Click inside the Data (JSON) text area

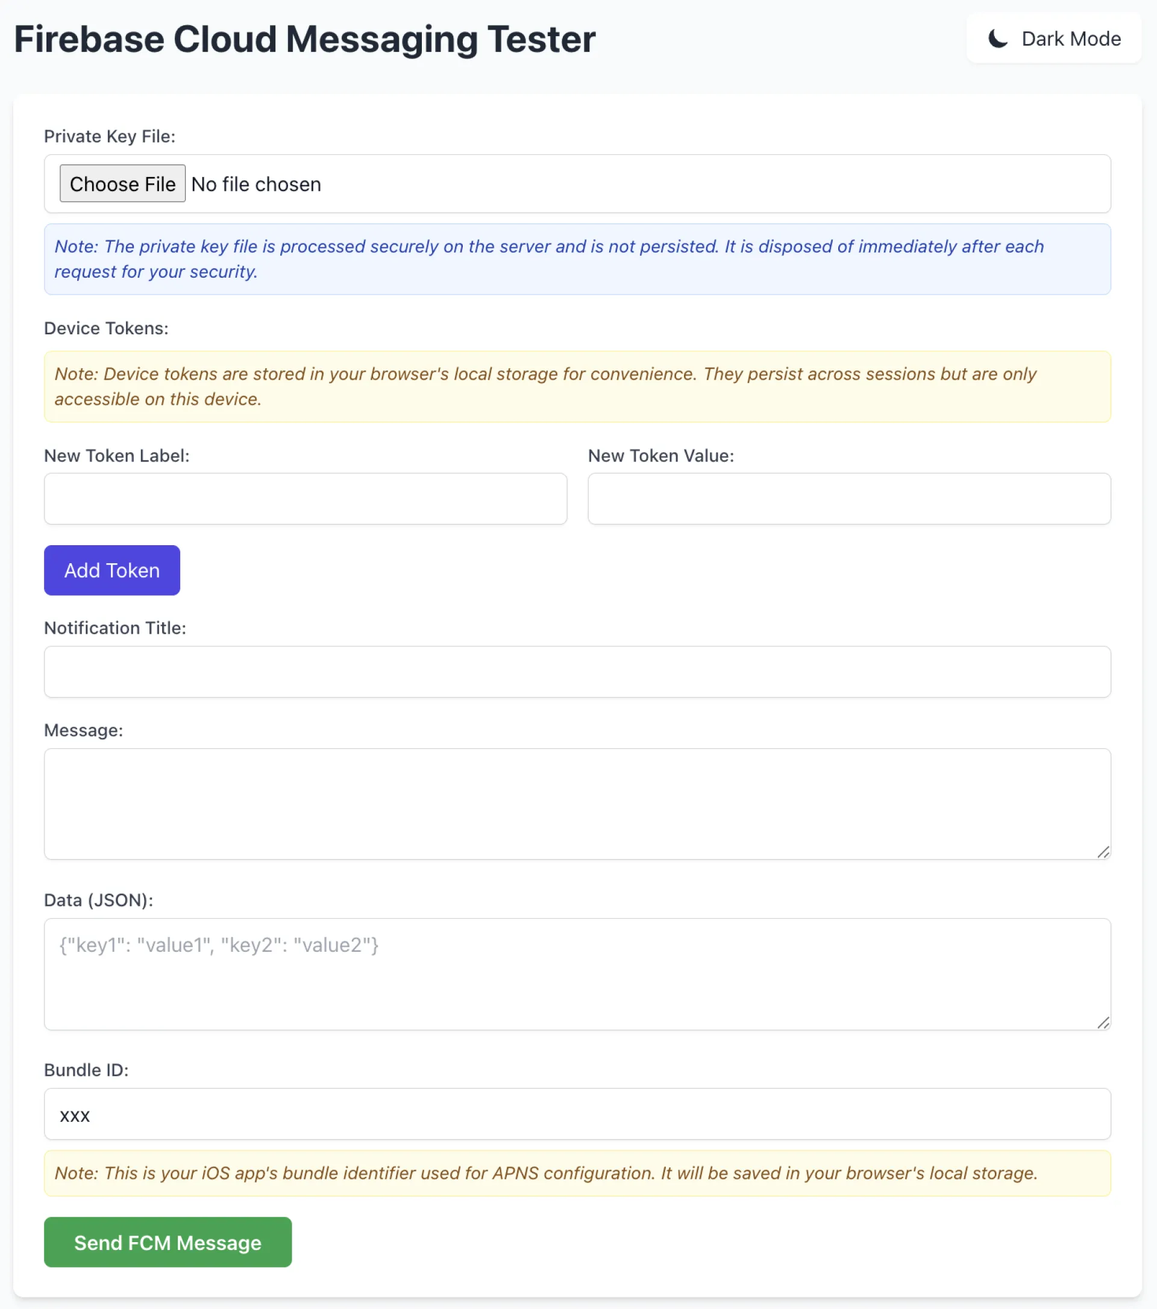(x=577, y=973)
